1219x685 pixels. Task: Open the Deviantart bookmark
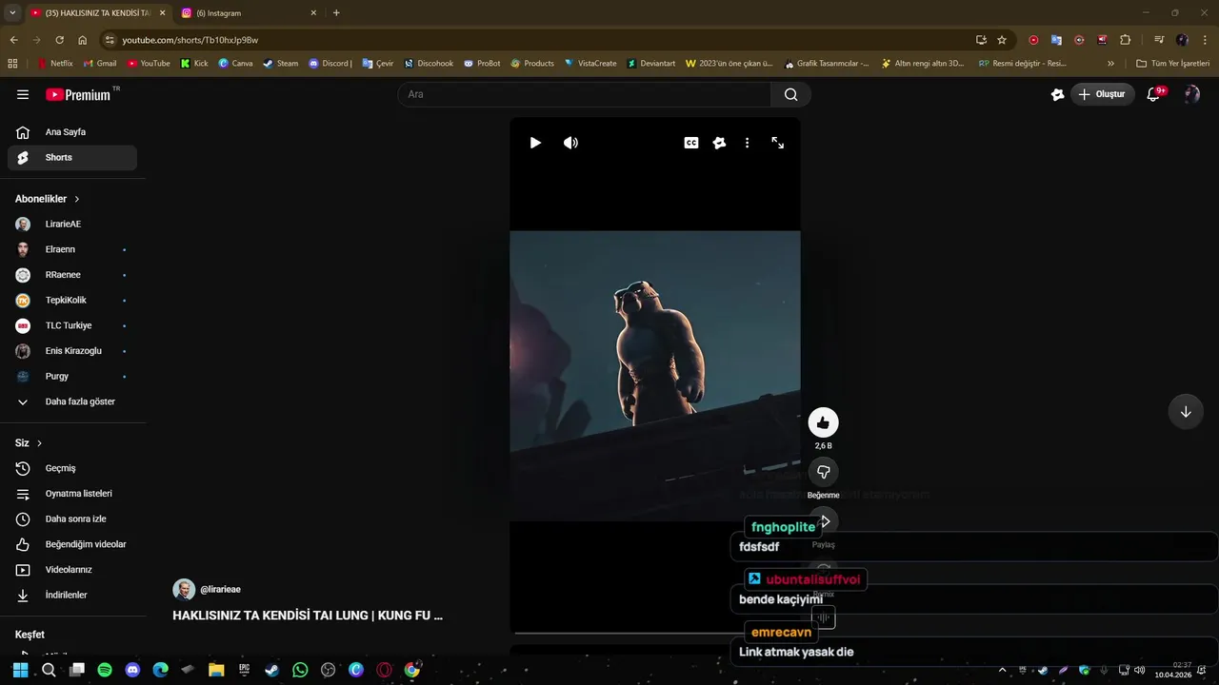(651, 64)
